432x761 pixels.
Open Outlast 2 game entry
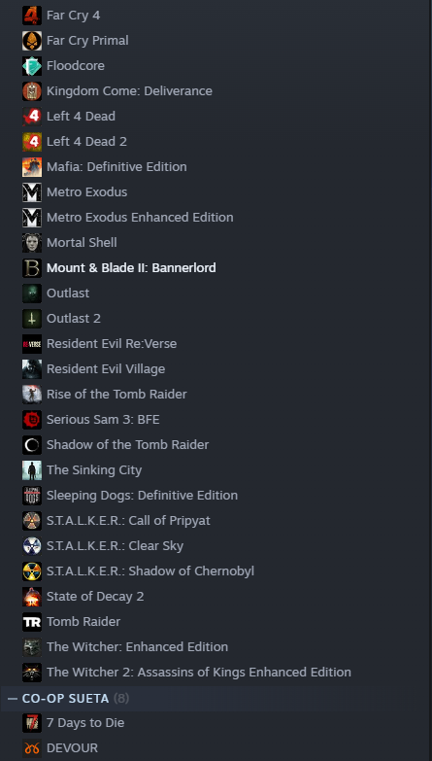(74, 318)
